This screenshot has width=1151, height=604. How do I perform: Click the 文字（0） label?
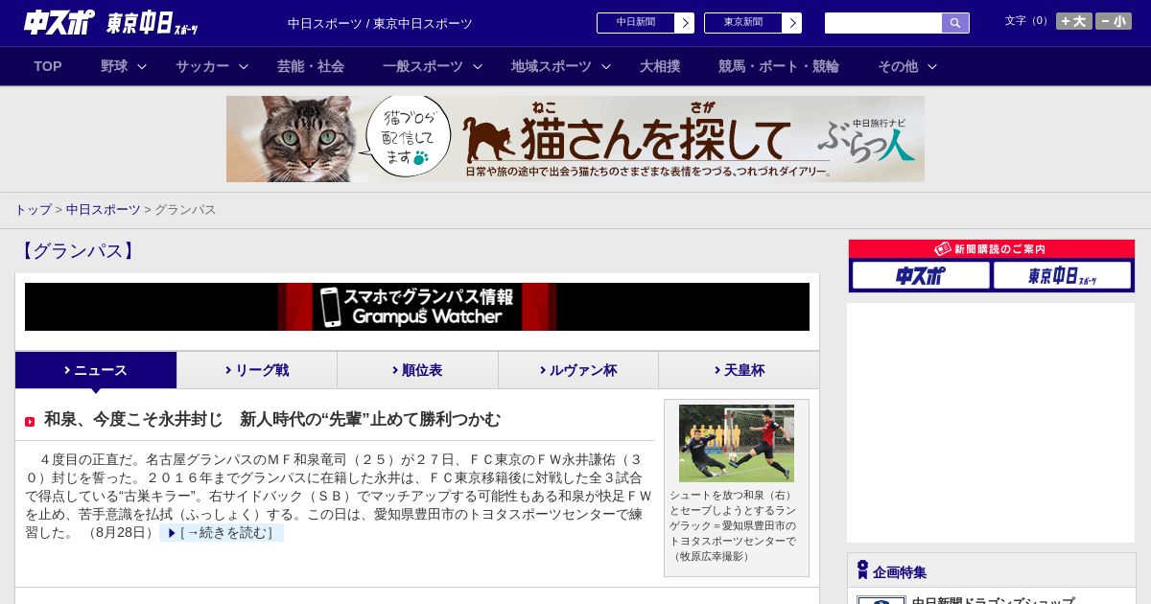click(1027, 21)
